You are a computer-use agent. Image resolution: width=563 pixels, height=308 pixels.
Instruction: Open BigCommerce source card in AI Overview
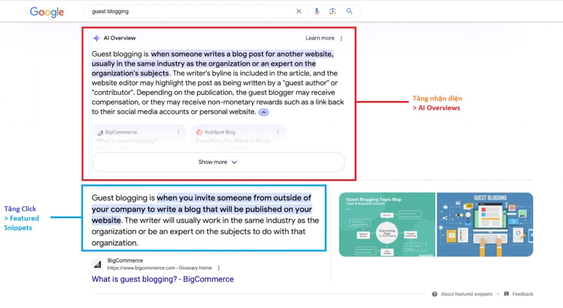click(139, 138)
